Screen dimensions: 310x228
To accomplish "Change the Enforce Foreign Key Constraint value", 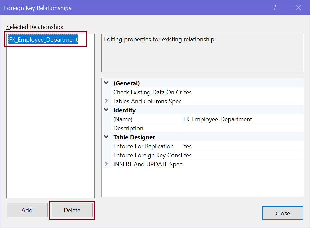I will pos(233,155).
